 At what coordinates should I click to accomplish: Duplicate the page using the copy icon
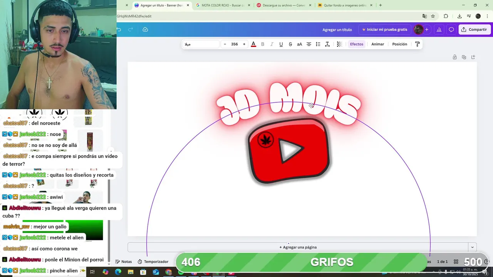point(464,57)
